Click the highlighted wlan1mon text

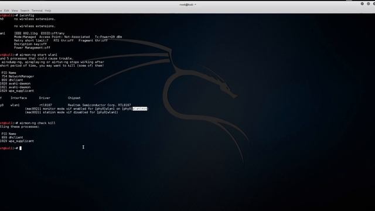(140, 108)
